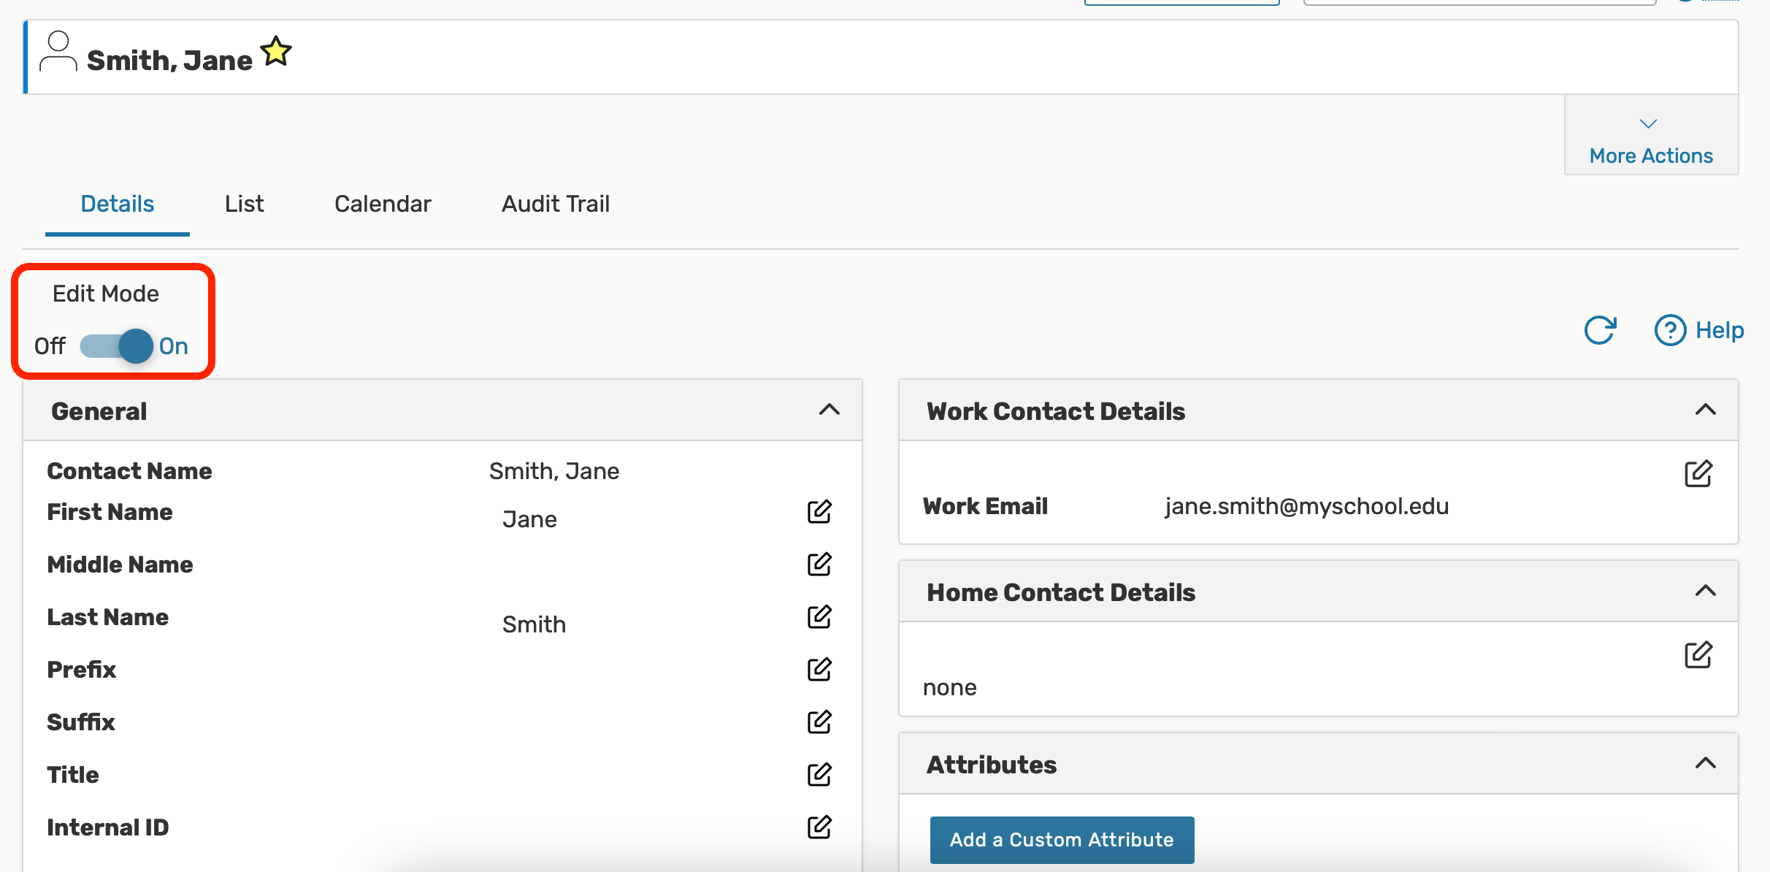The image size is (1770, 872).
Task: Click the Internal ID edit pencil icon
Action: 819,827
